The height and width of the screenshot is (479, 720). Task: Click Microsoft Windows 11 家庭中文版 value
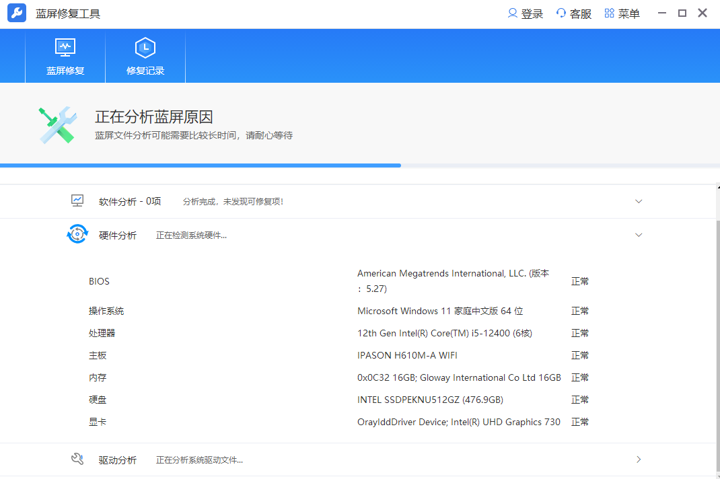click(x=440, y=311)
